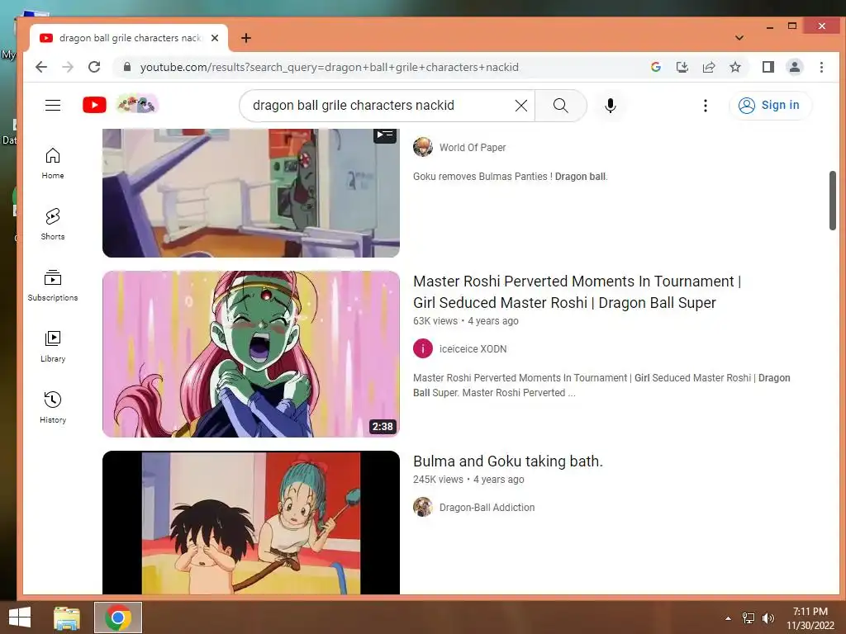Open the Google icon in the address bar
The height and width of the screenshot is (634, 846).
(655, 67)
